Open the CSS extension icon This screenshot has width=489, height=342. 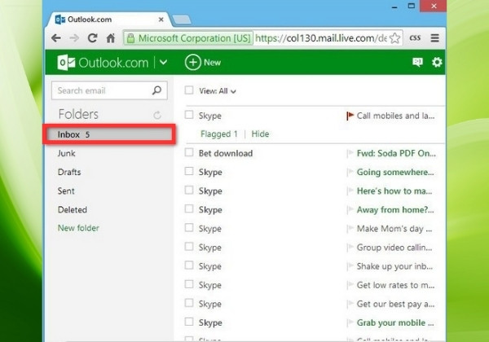[x=415, y=37]
